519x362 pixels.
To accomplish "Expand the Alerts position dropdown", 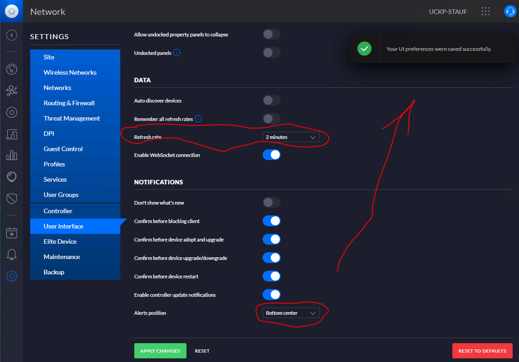I will coord(291,313).
